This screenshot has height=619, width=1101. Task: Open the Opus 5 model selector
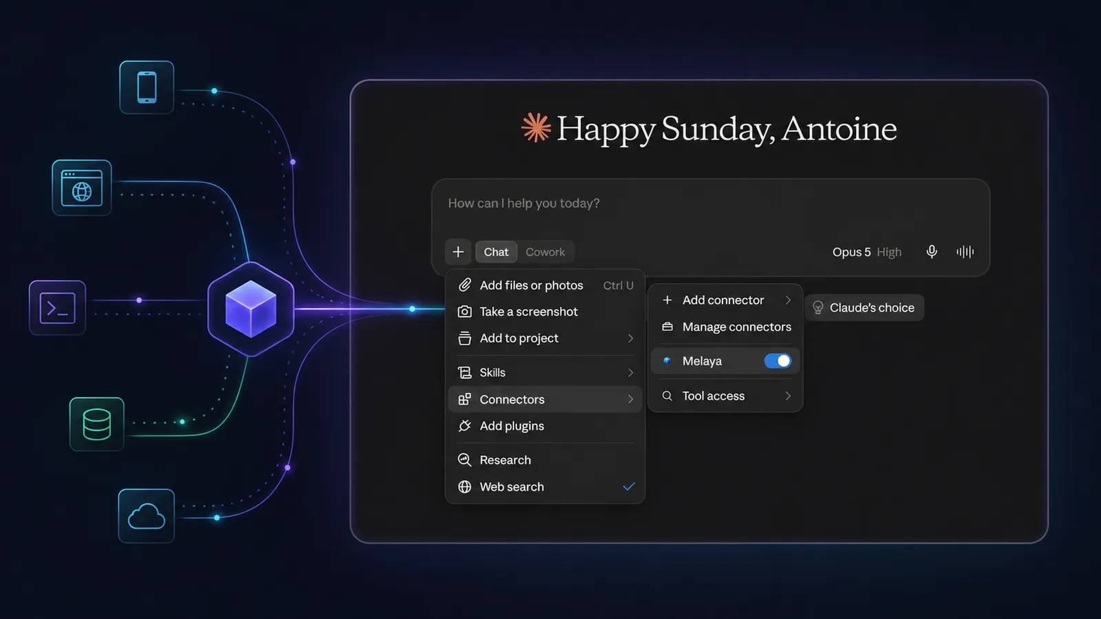(x=851, y=252)
